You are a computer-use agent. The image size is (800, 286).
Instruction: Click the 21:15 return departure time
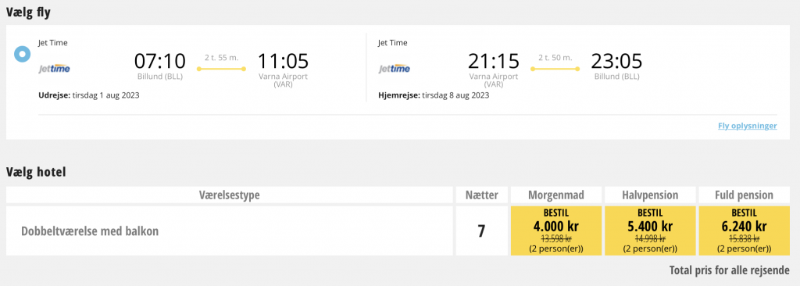[494, 61]
